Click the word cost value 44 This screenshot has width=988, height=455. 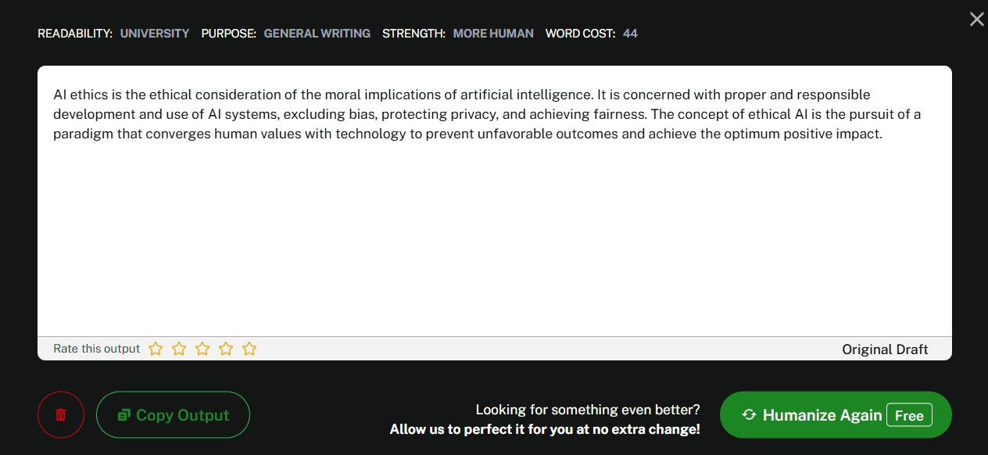[630, 34]
